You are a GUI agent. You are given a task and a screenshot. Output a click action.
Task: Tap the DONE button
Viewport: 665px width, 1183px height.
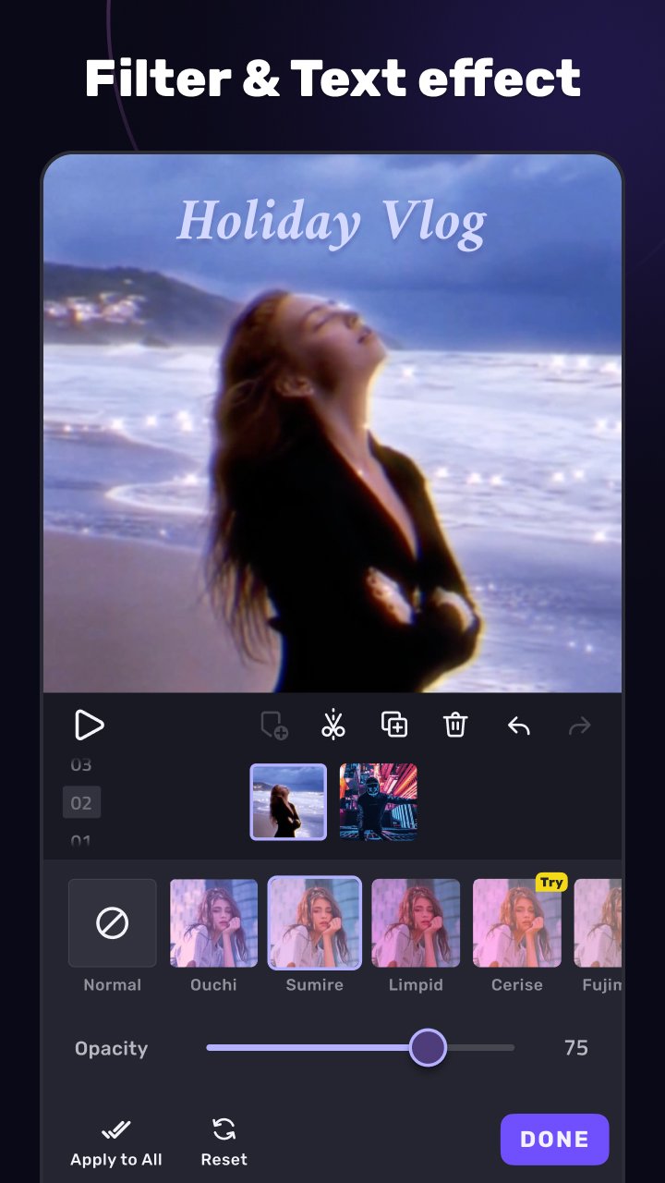pos(554,1140)
